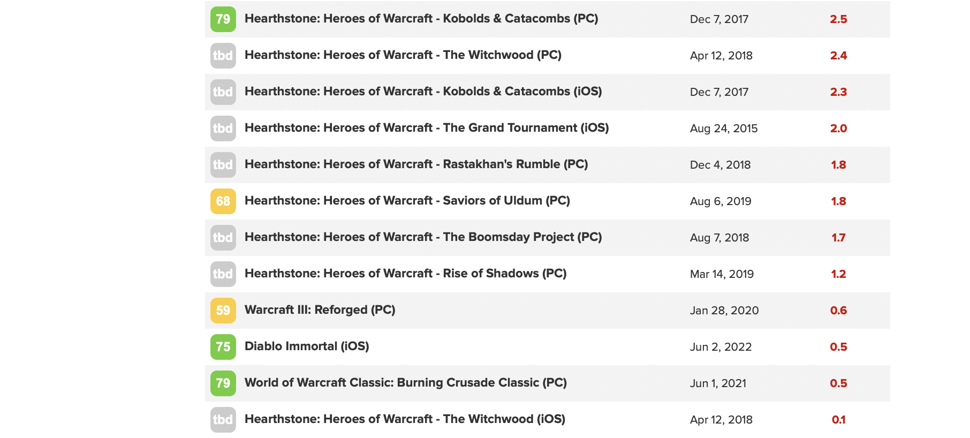Click the 2.5 user score for Kobolds & Catacombs (PC)
Viewport: 970px width, 438px height.
point(838,19)
